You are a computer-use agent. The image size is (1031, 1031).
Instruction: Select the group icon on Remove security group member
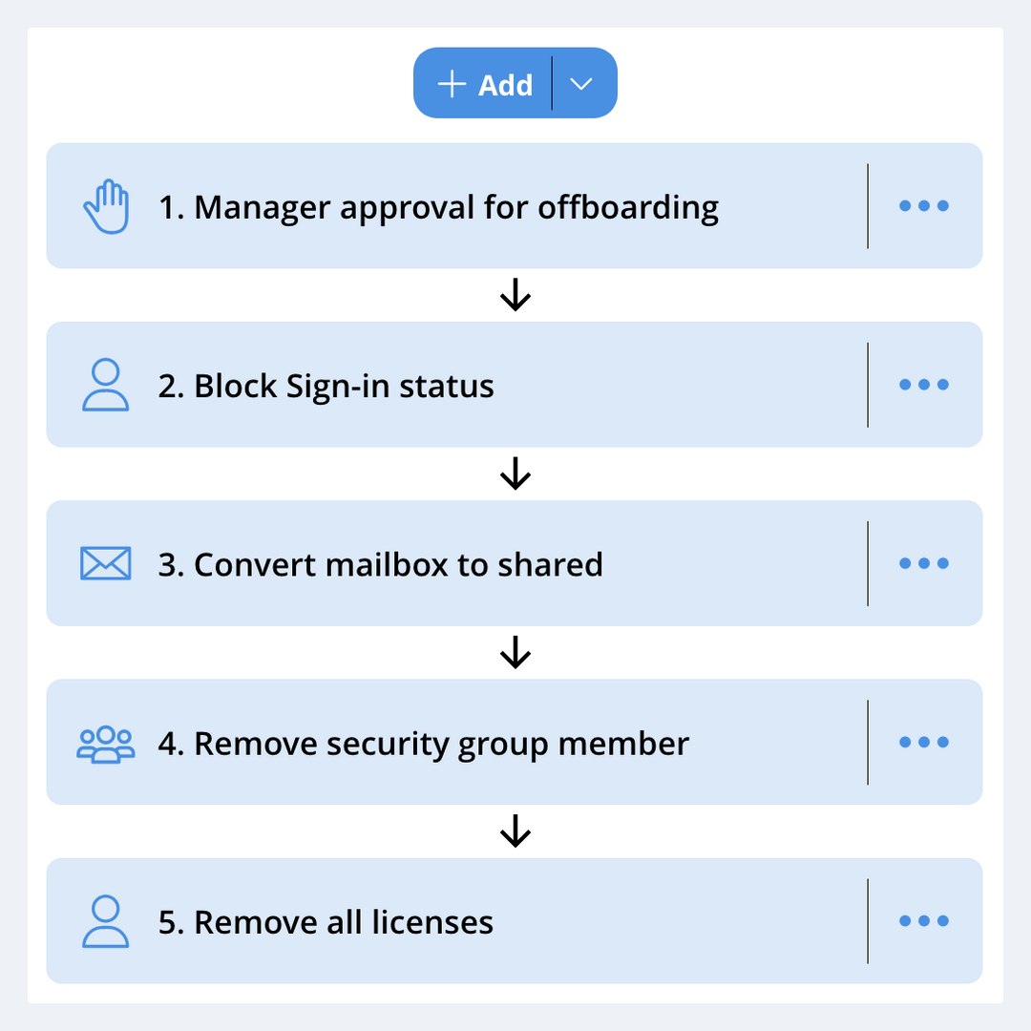tap(106, 743)
